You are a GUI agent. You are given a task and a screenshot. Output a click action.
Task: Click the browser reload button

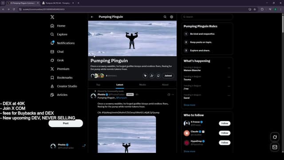pyautogui.click(x=14, y=9)
